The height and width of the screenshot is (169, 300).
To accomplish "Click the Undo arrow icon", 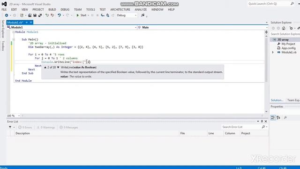I will (x=59, y=15).
